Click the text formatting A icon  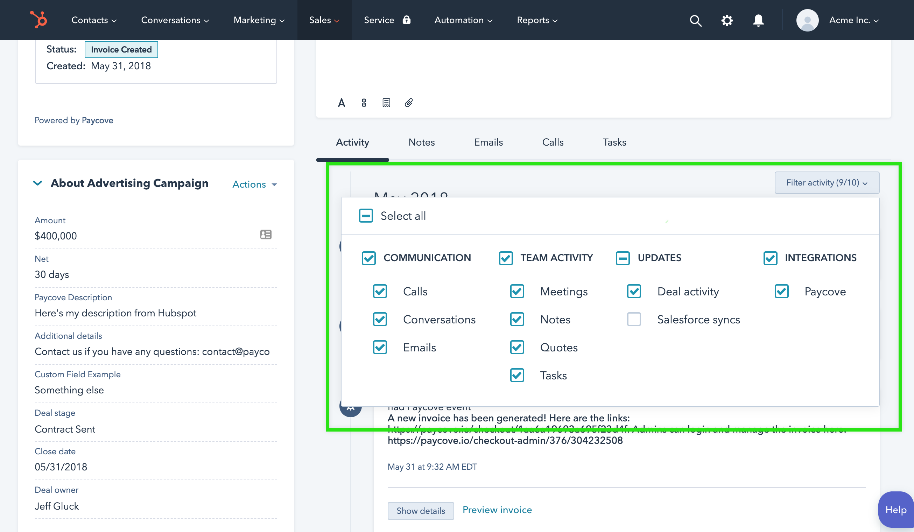tap(341, 103)
